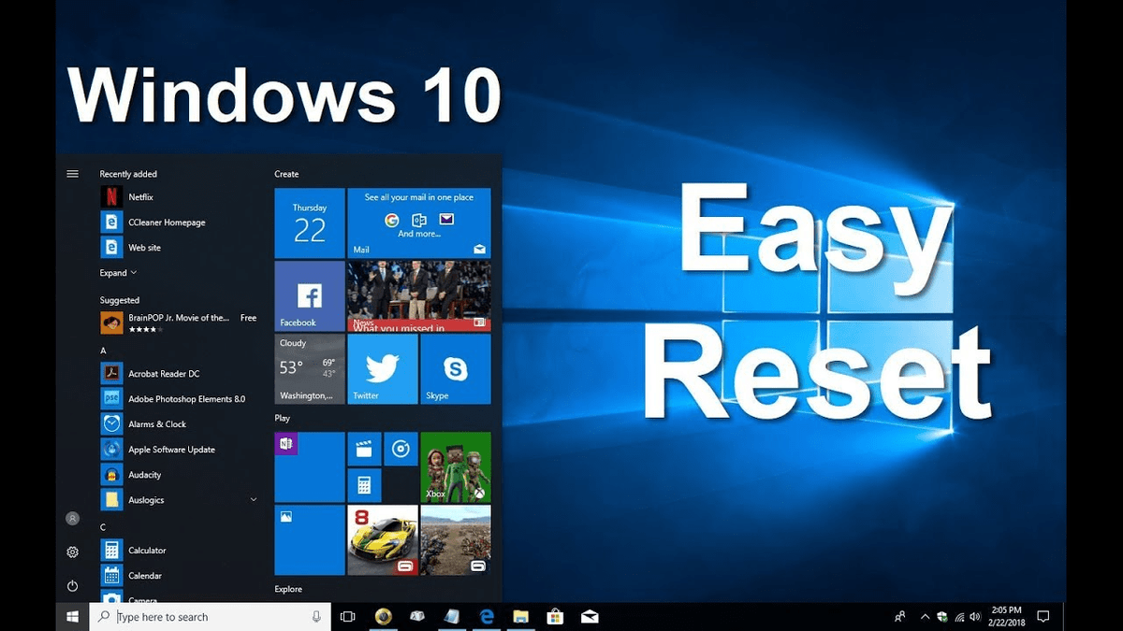Open Windows Defender from the system tray
The image size is (1123, 631).
[x=944, y=616]
